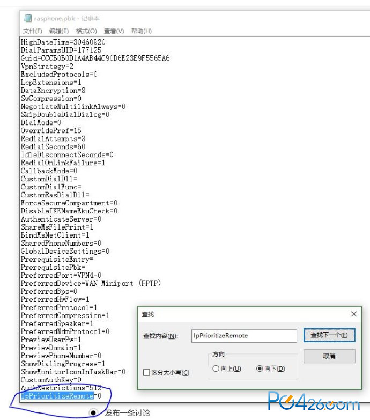The image size is (370, 420).
Task: Click the Notepad icon in the title bar
Action: (28, 18)
